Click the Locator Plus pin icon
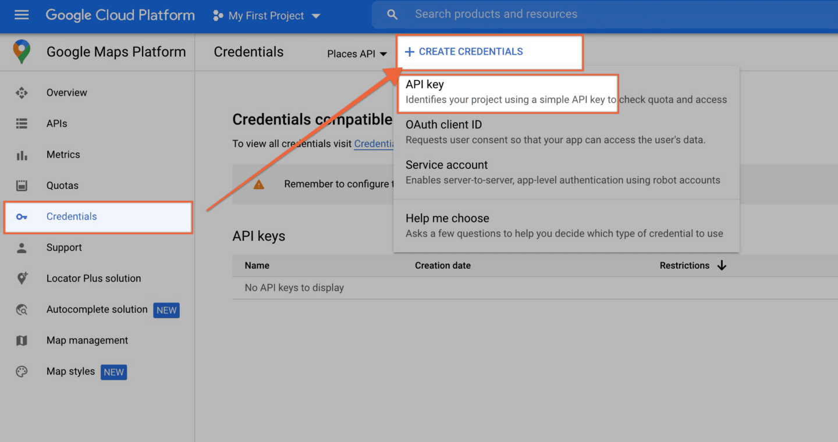The width and height of the screenshot is (838, 442). [22, 279]
